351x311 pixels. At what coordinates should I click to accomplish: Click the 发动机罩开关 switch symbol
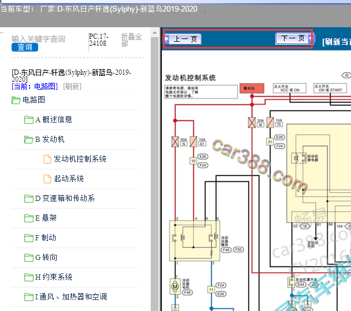tap(291, 282)
